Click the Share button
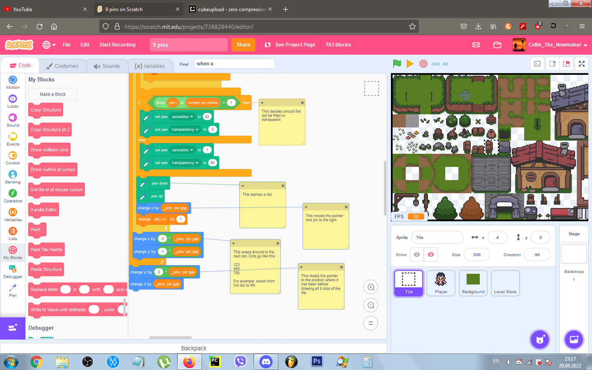The width and height of the screenshot is (592, 370). coord(243,45)
